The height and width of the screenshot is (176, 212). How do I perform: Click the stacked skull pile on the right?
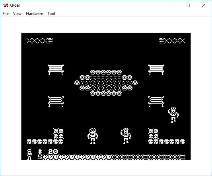(x=154, y=134)
